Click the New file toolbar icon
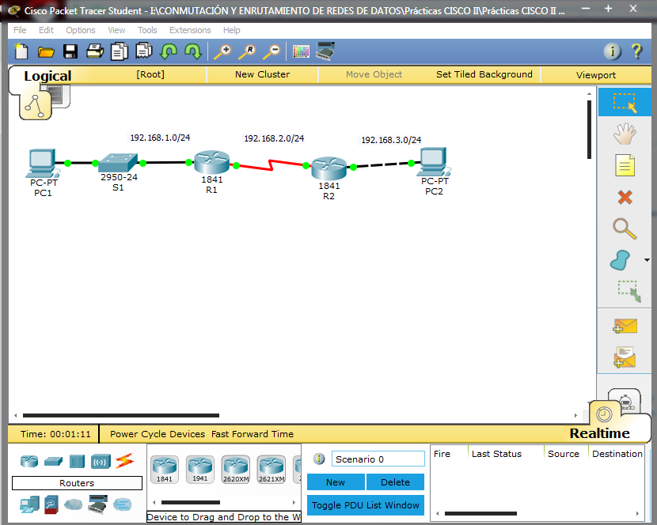 coord(21,51)
